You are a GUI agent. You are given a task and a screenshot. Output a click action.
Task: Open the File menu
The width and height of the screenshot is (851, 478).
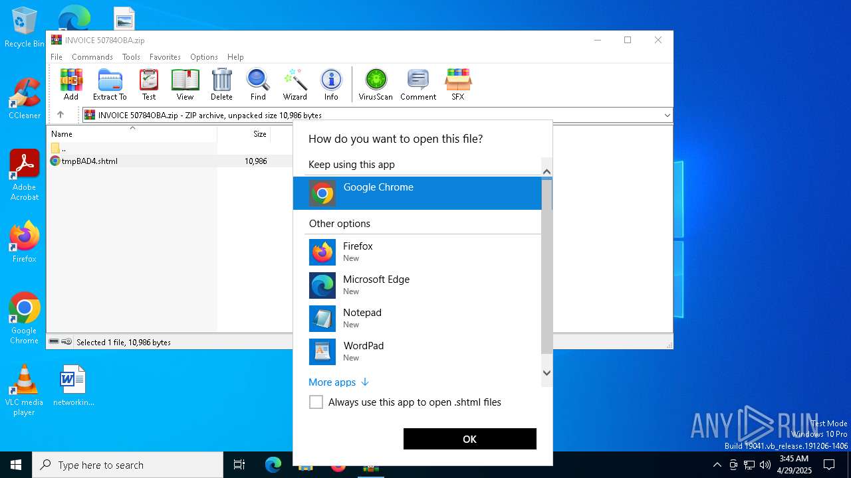click(x=57, y=57)
